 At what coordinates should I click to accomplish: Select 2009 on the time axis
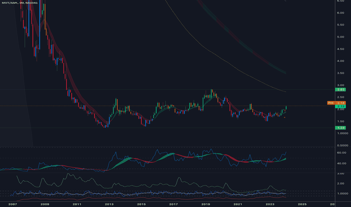click(x=45, y=204)
